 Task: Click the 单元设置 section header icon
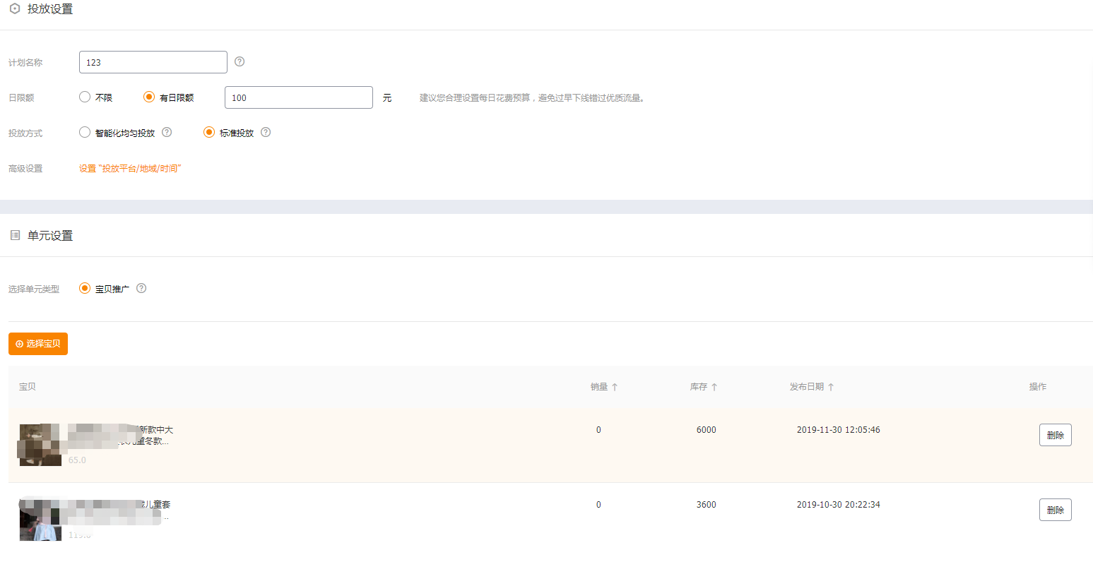pyautogui.click(x=15, y=235)
